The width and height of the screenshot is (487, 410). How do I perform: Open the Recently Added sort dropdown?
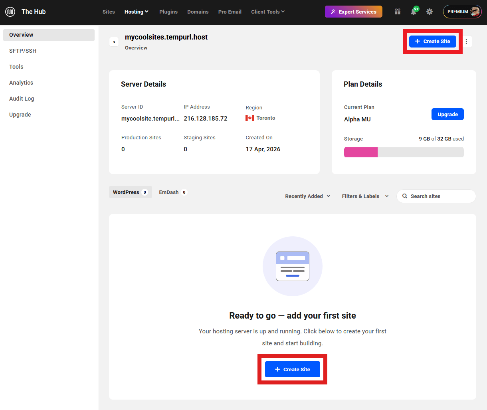308,196
